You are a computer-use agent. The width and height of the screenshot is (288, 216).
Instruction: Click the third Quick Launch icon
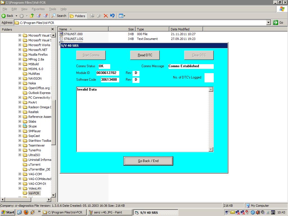point(33,212)
